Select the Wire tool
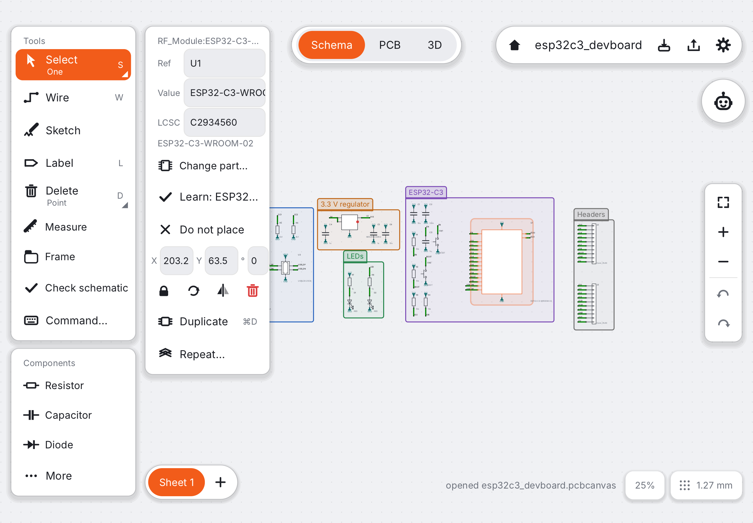Image resolution: width=753 pixels, height=523 pixels. (73, 98)
